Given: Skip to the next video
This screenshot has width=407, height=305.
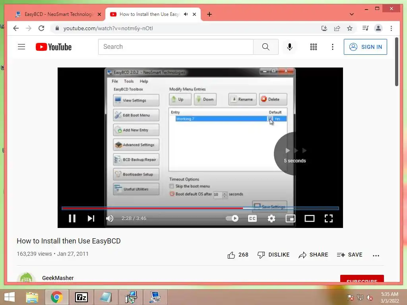Looking at the screenshot, I should click(x=91, y=218).
